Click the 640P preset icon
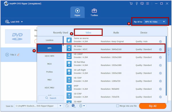Image resolution: width=172 pixels, height=112 pixels. click(69, 88)
